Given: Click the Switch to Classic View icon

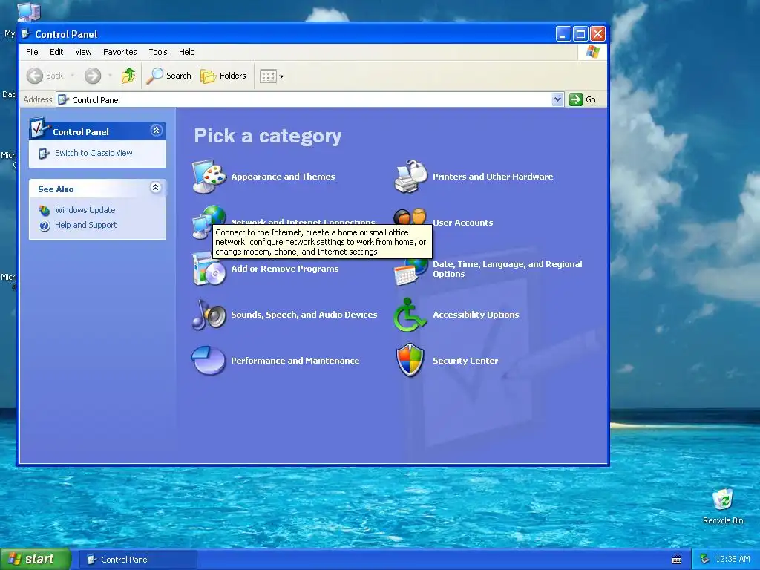Looking at the screenshot, I should point(44,153).
